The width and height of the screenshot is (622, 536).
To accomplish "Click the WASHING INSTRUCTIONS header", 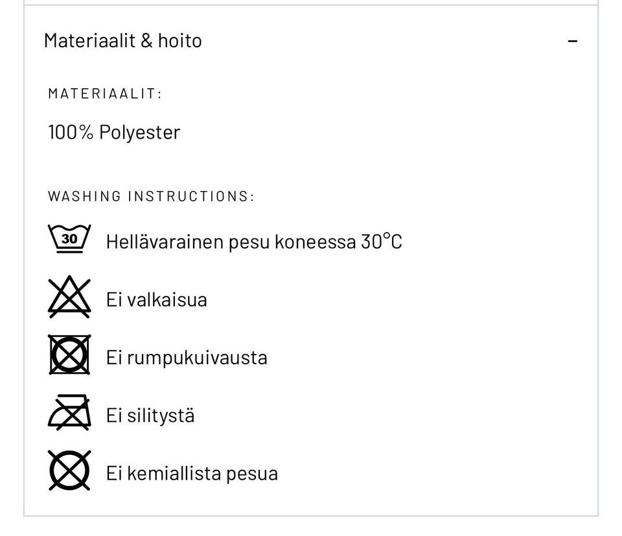I will click(151, 196).
